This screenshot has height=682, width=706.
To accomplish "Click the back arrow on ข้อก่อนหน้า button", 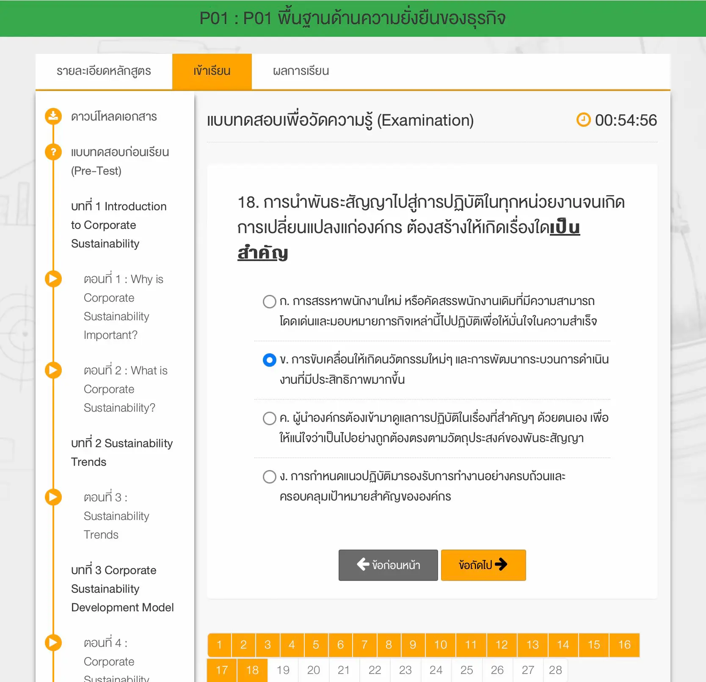I will (362, 564).
